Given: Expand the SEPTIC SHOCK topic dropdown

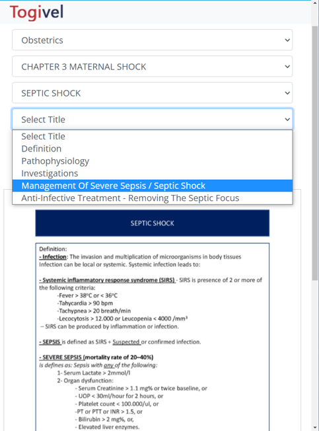Looking at the screenshot, I should click(x=152, y=93).
